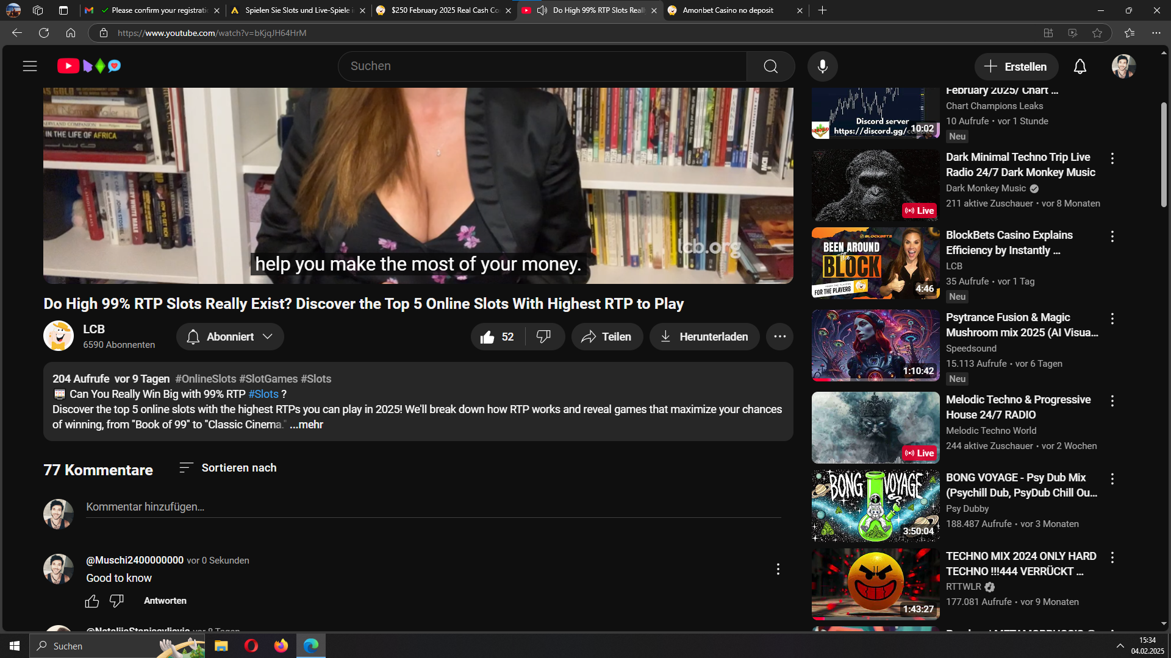Open the Windows Start menu

coord(15,646)
